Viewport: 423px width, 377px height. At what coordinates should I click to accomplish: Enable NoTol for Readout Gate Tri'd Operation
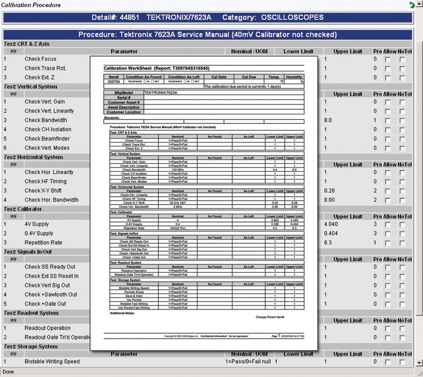tap(402, 338)
